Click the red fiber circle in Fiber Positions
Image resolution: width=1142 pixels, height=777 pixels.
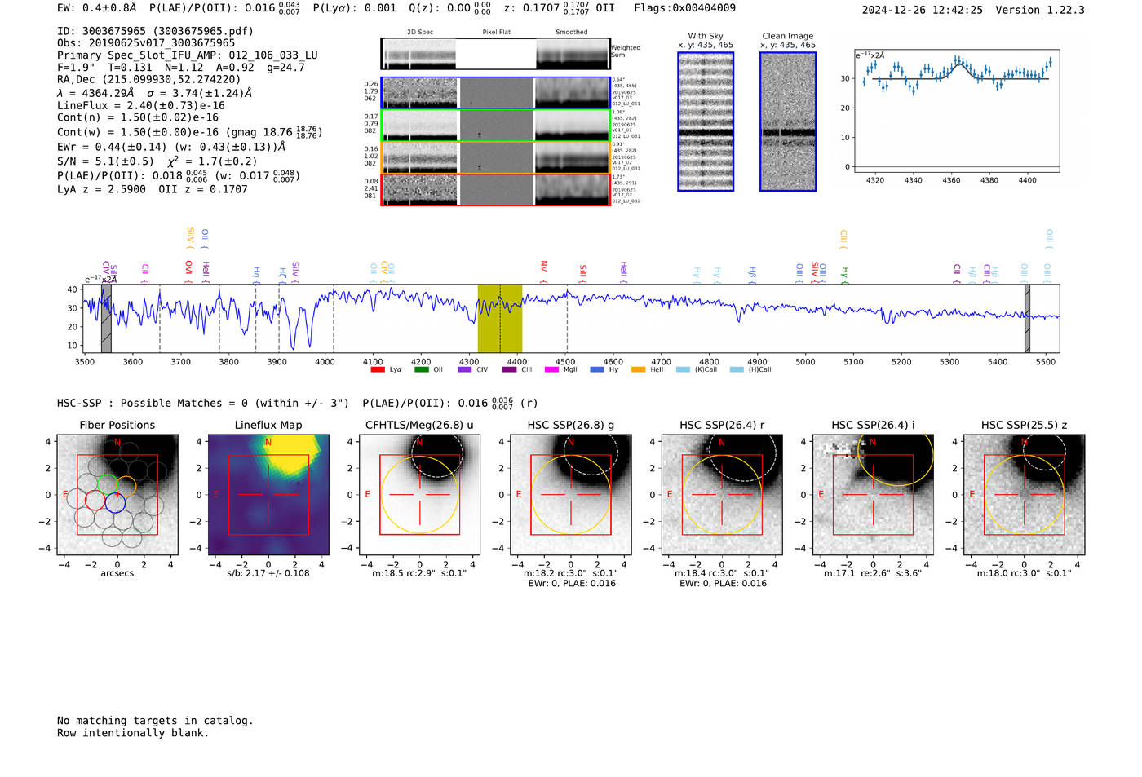pyautogui.click(x=95, y=500)
